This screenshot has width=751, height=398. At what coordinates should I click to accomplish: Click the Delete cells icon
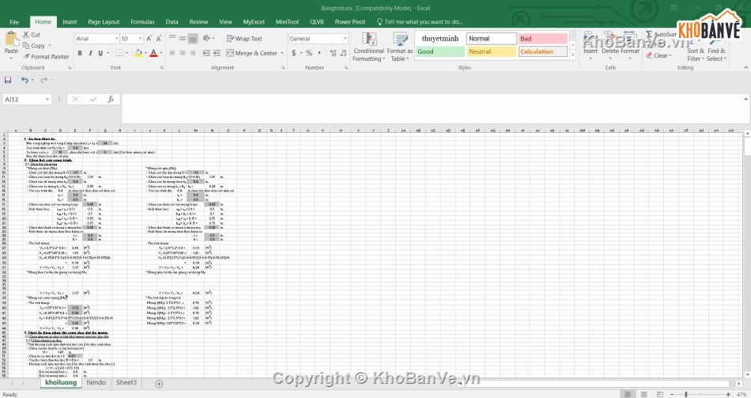tap(610, 40)
